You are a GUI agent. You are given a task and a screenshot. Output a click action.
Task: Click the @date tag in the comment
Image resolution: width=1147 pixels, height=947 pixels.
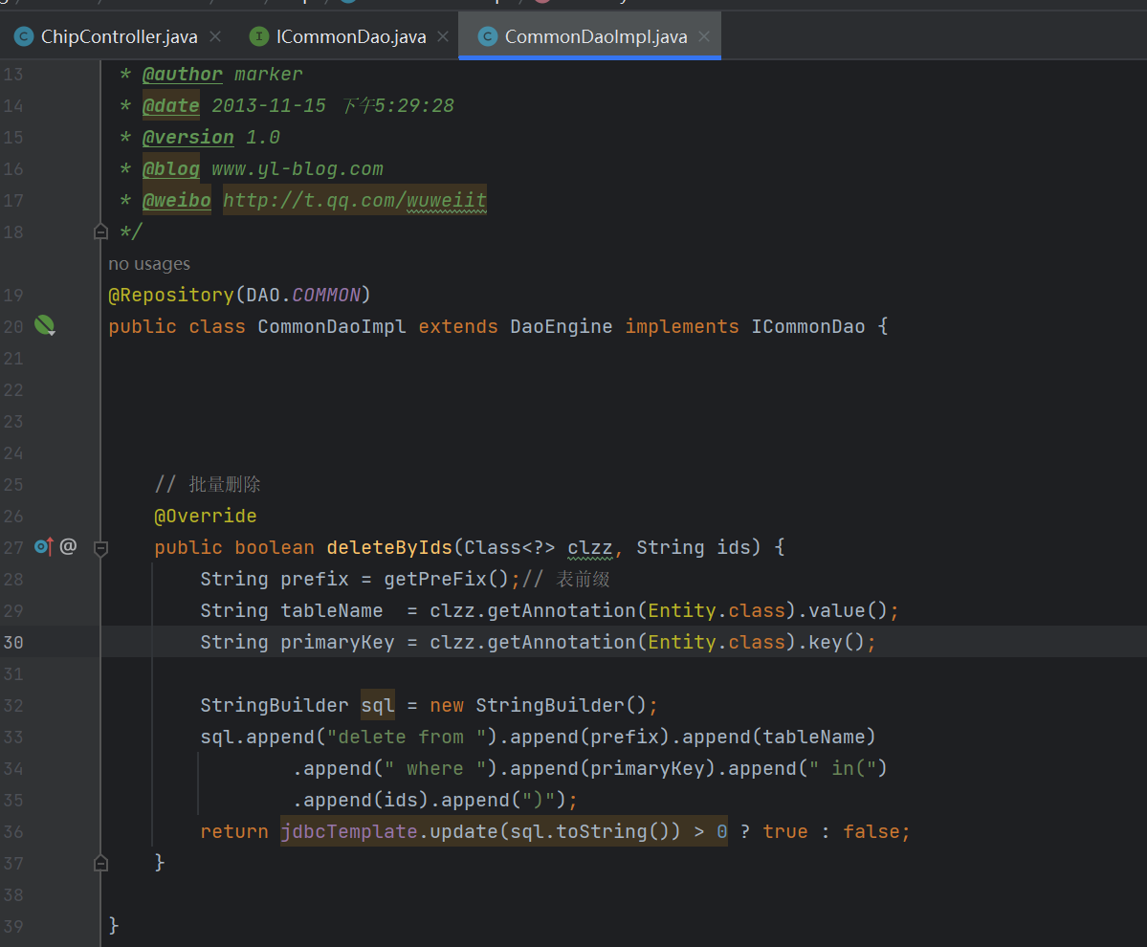[x=170, y=106]
